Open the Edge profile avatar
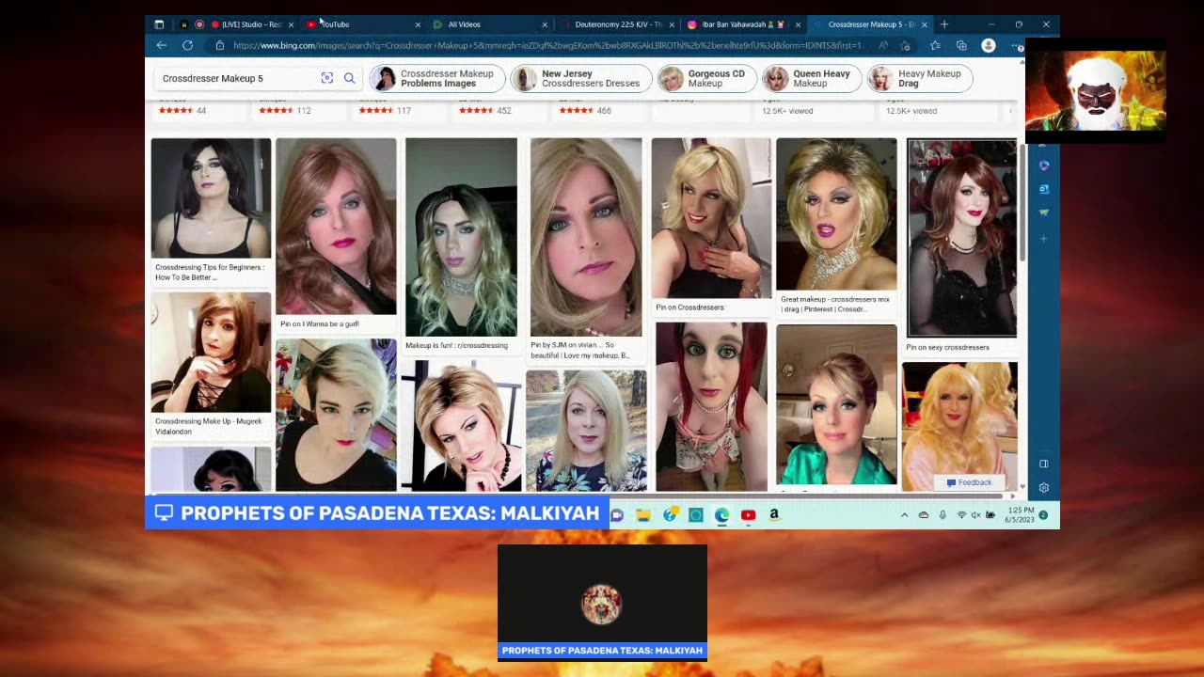The height and width of the screenshot is (677, 1204). tap(989, 45)
